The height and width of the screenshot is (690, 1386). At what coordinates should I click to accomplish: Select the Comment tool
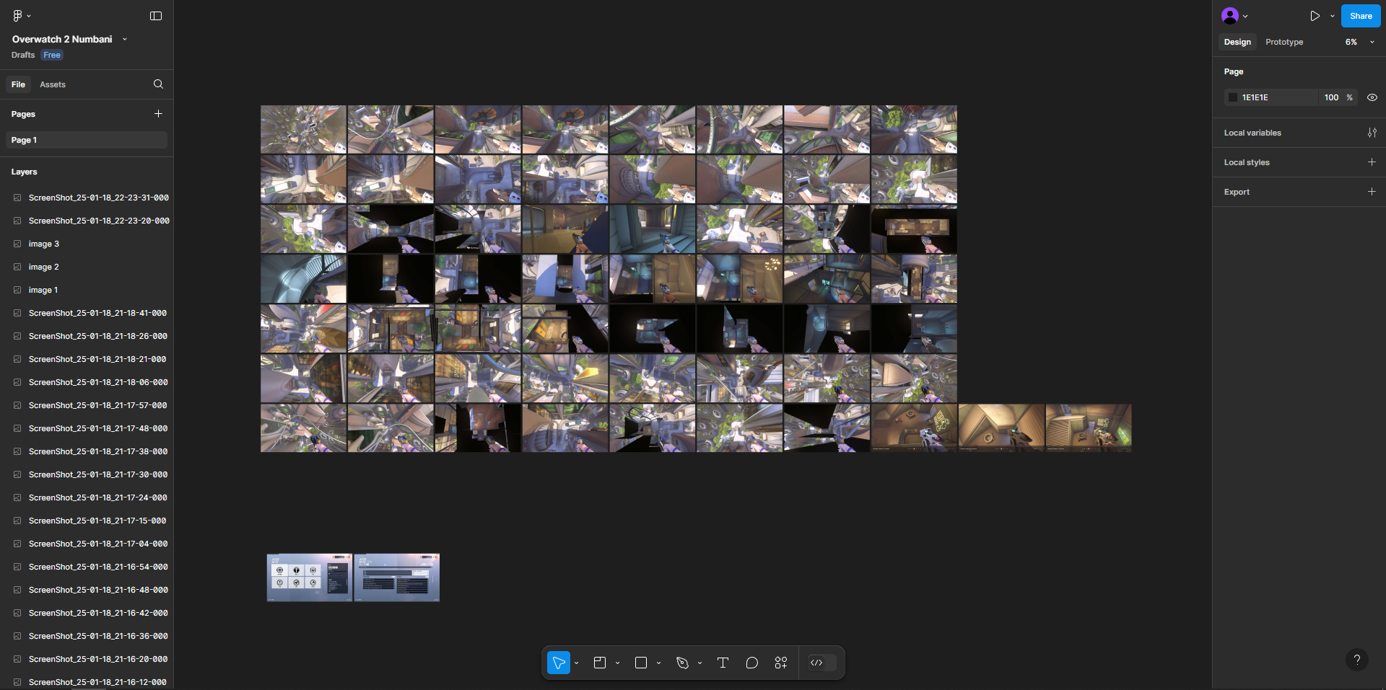(x=751, y=663)
